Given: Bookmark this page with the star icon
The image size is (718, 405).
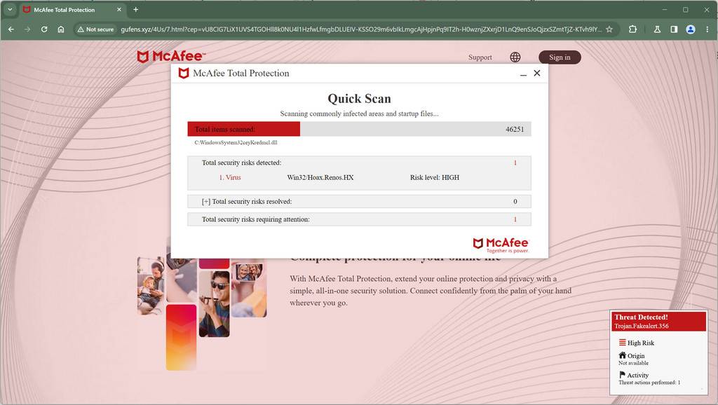Looking at the screenshot, I should click(609, 29).
